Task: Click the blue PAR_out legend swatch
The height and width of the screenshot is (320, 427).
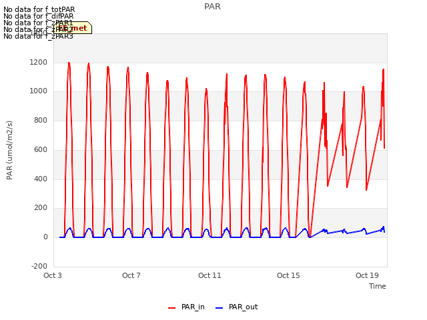Action: pos(220,308)
